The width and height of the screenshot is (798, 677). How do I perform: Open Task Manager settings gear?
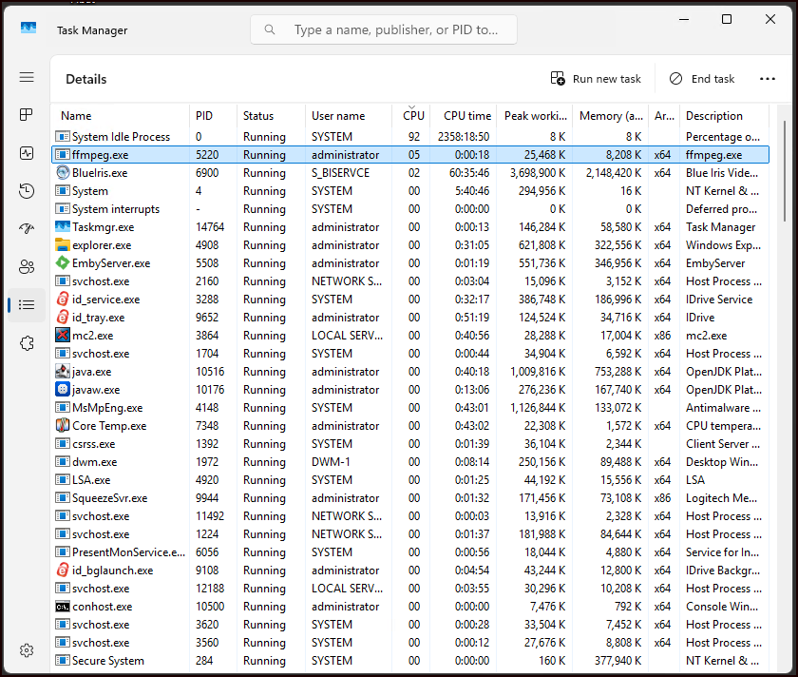(27, 650)
